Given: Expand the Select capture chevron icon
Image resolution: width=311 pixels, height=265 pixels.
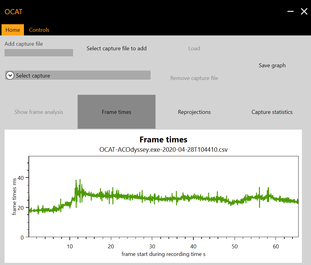Looking at the screenshot, I should (10, 75).
